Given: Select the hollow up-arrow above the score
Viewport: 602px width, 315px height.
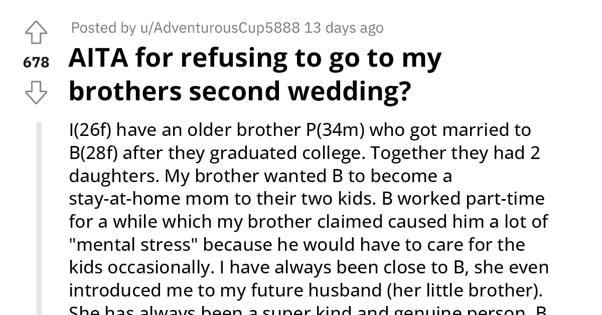Looking at the screenshot, I should [x=36, y=31].
